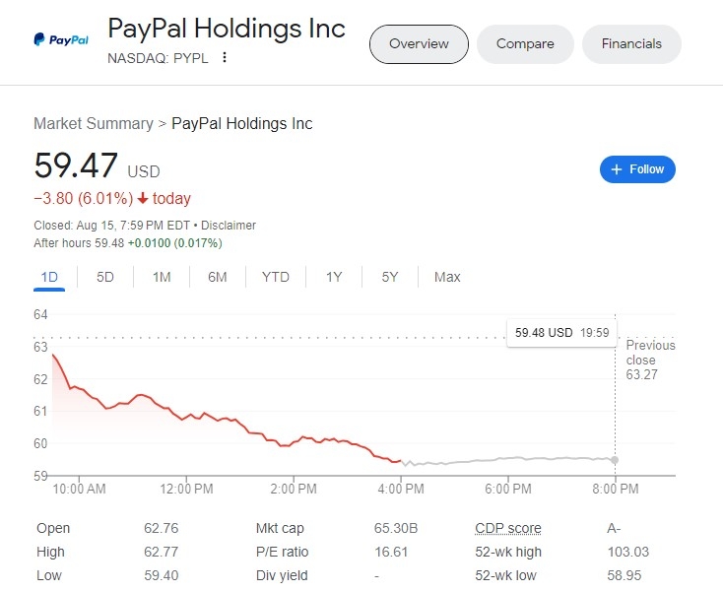Show the Max chart range
The width and height of the screenshot is (723, 592).
(x=447, y=277)
